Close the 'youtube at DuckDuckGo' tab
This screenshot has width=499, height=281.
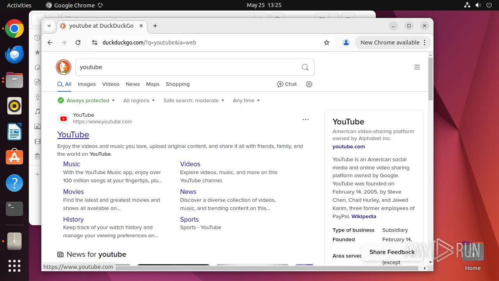click(141, 26)
